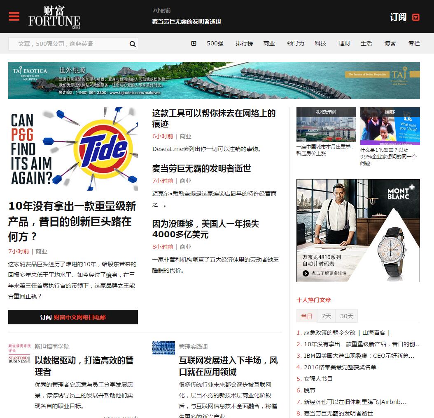Open the 500强 navigation item
434x418 pixels.
tap(215, 43)
